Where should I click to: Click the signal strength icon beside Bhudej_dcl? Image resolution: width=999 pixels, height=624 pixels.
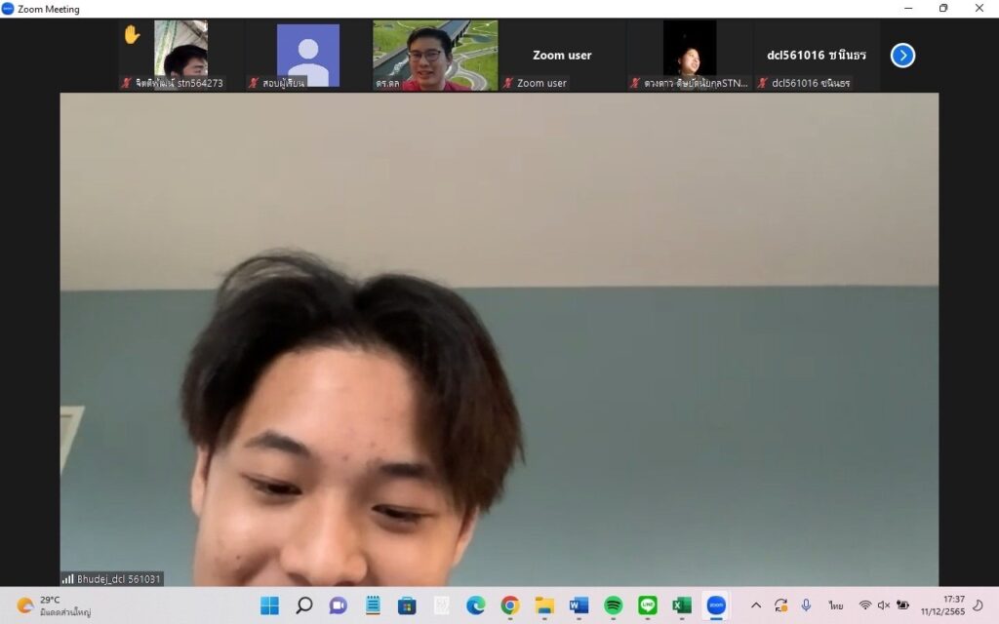[x=68, y=579]
